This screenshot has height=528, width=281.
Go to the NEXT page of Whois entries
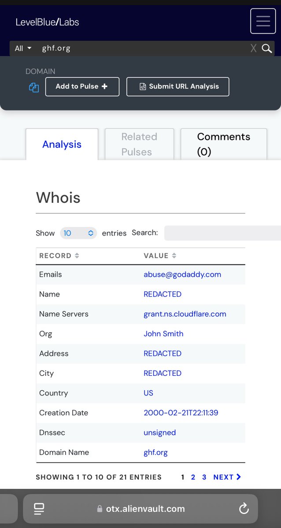point(227,477)
